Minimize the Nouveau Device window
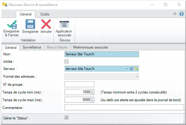Viewport: 186px width, 125px height. coord(152,4)
